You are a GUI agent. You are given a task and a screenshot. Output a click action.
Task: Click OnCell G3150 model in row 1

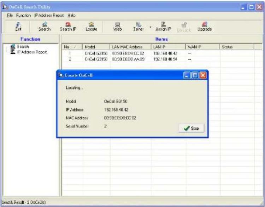point(96,54)
